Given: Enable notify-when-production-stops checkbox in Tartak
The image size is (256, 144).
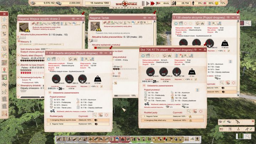Looking at the screenshot, I should pos(93,33).
